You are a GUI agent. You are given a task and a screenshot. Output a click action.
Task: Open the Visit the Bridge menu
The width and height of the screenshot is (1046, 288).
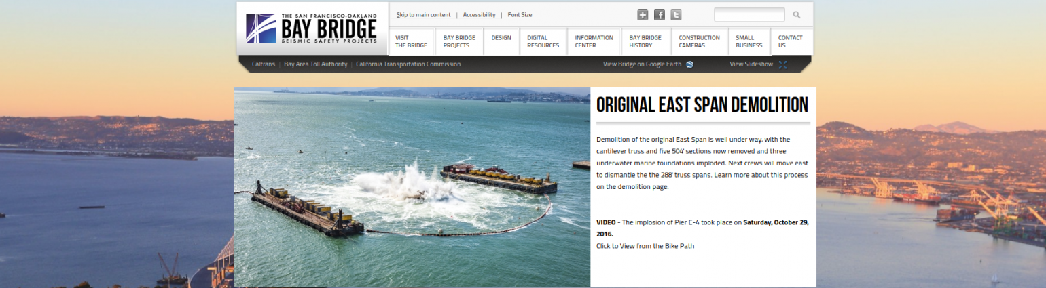[411, 42]
